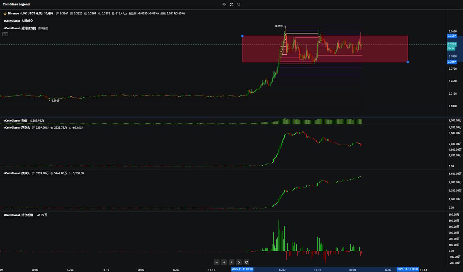This screenshot has width=463, height=272.
Task: Select the red shaded rectangle drawing
Action: [x=325, y=49]
